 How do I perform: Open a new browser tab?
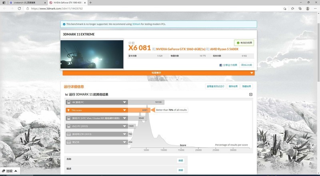click(x=90, y=3)
